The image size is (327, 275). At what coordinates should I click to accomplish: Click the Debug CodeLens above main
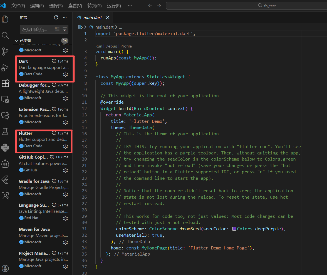click(x=111, y=46)
